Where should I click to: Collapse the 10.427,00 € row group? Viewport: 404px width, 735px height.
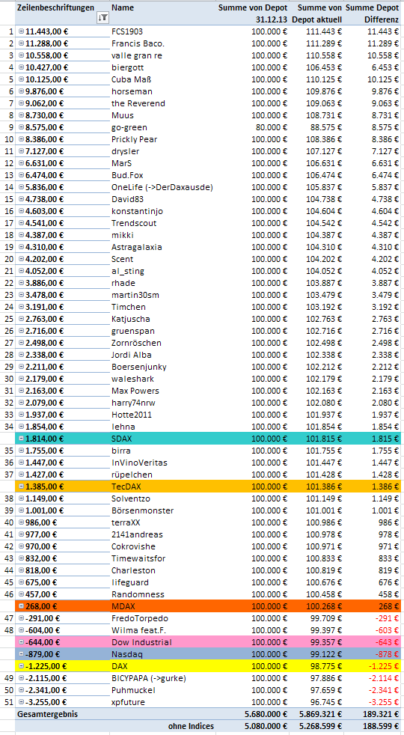coord(22,67)
